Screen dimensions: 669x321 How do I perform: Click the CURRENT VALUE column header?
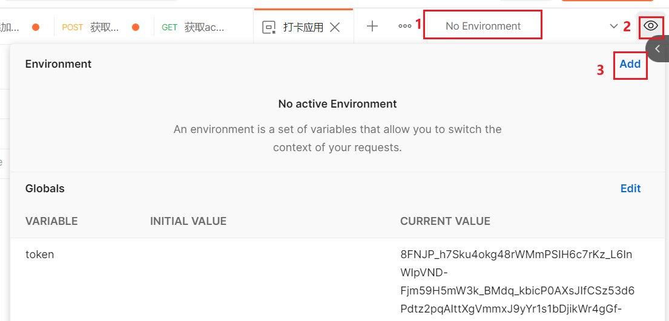[x=445, y=221]
